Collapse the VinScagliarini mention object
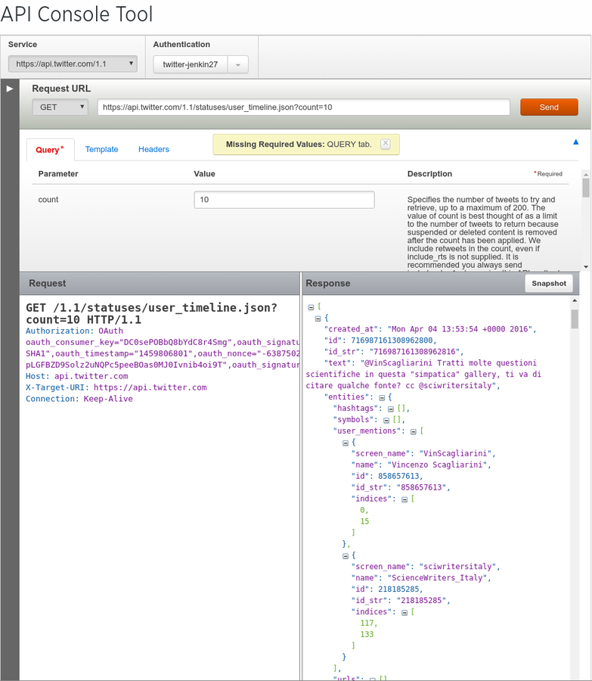Viewport: 592px width, 681px height. coord(346,443)
